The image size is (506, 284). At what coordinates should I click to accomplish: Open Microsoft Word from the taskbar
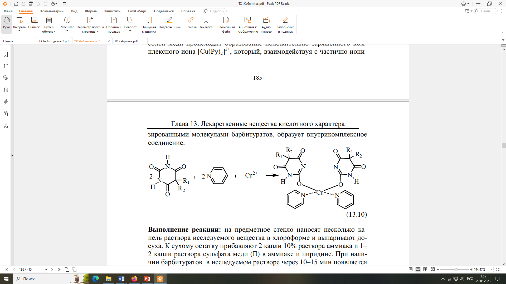[121, 279]
